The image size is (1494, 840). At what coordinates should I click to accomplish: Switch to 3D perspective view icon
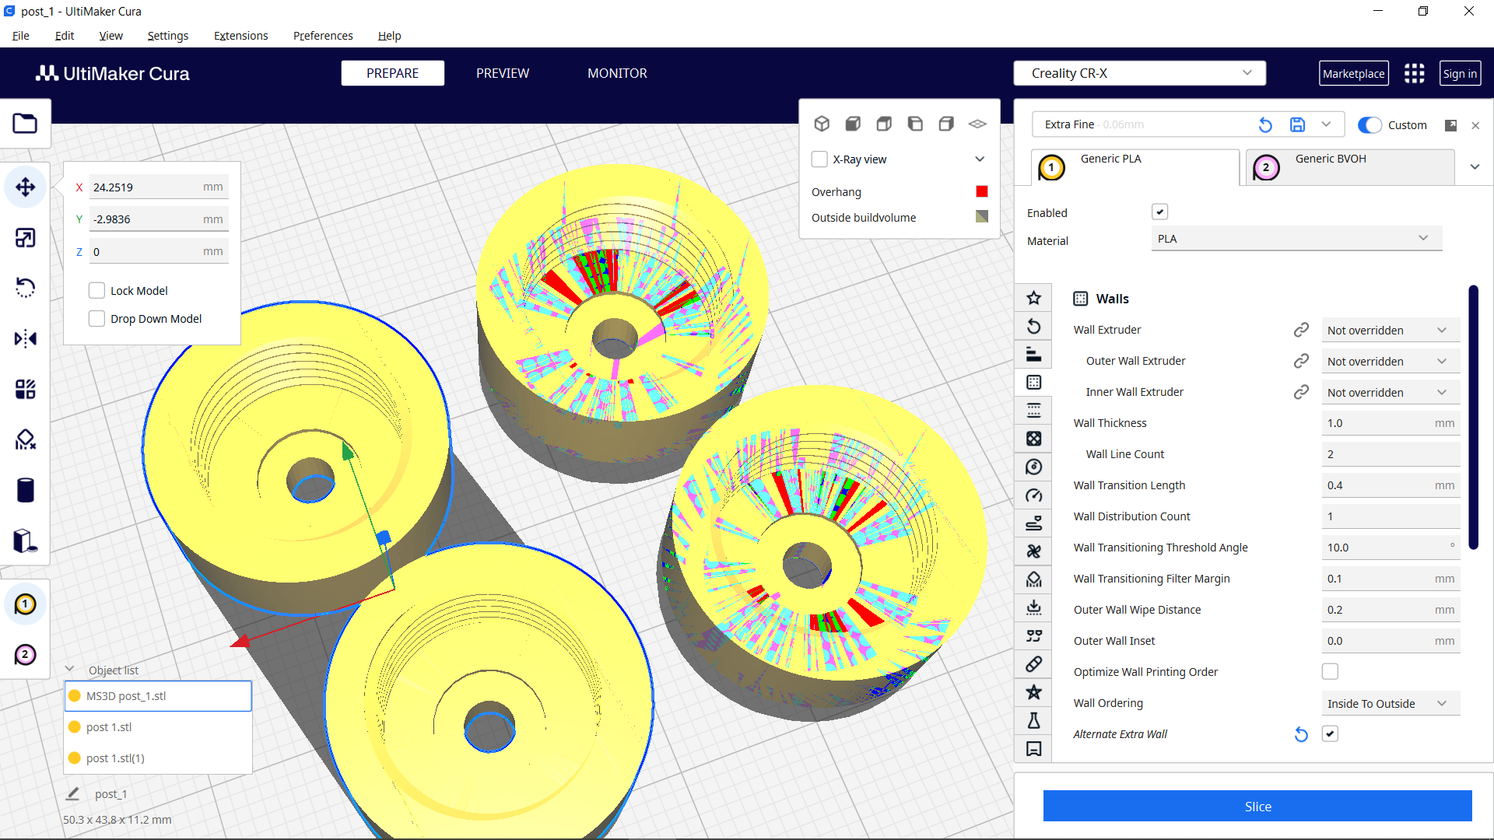822,124
